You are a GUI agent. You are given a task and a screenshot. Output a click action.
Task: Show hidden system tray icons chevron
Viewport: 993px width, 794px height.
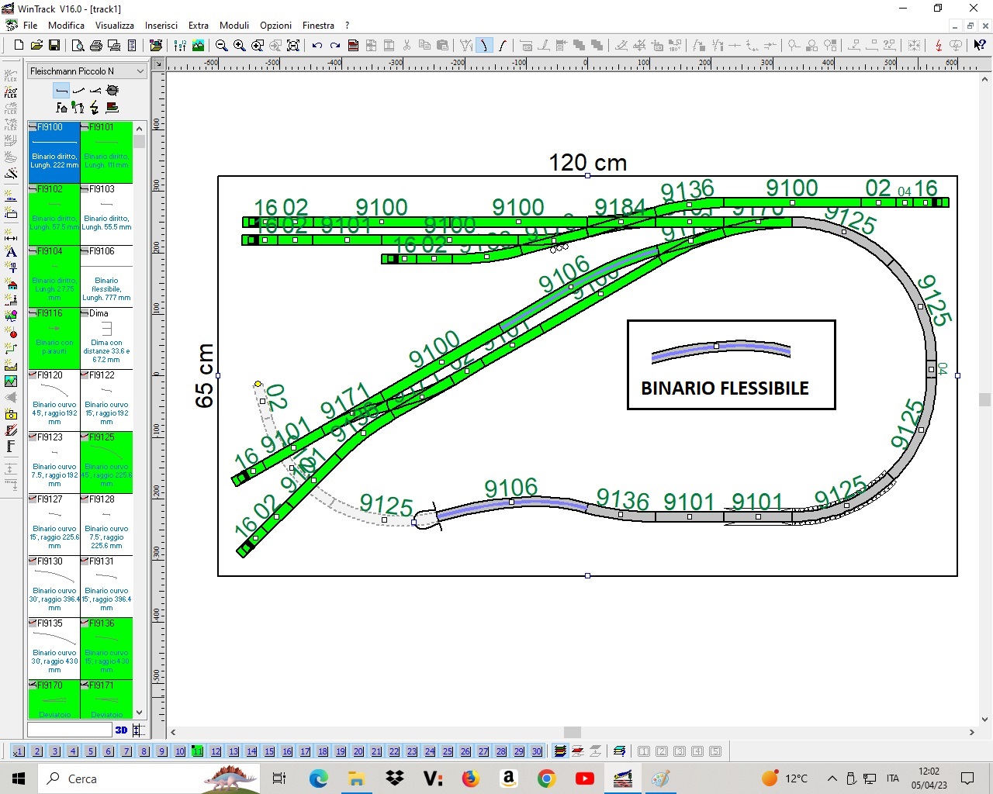point(832,778)
